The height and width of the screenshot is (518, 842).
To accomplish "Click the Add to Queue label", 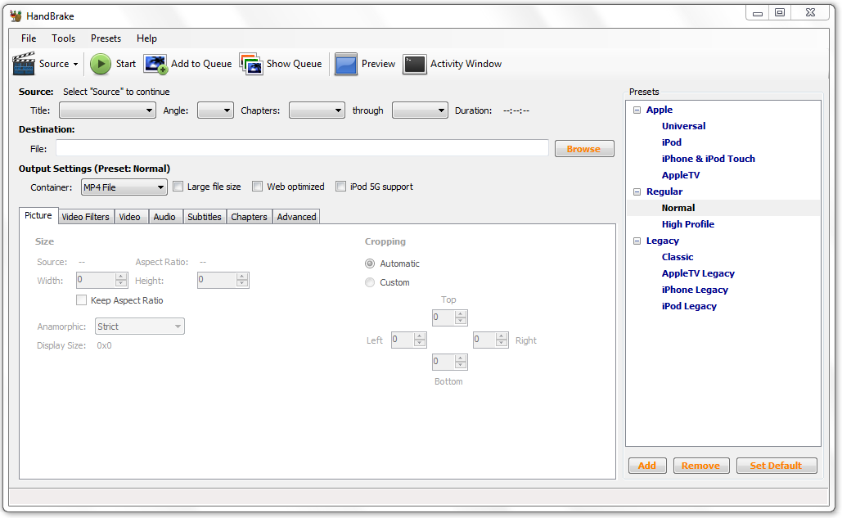I will click(201, 64).
